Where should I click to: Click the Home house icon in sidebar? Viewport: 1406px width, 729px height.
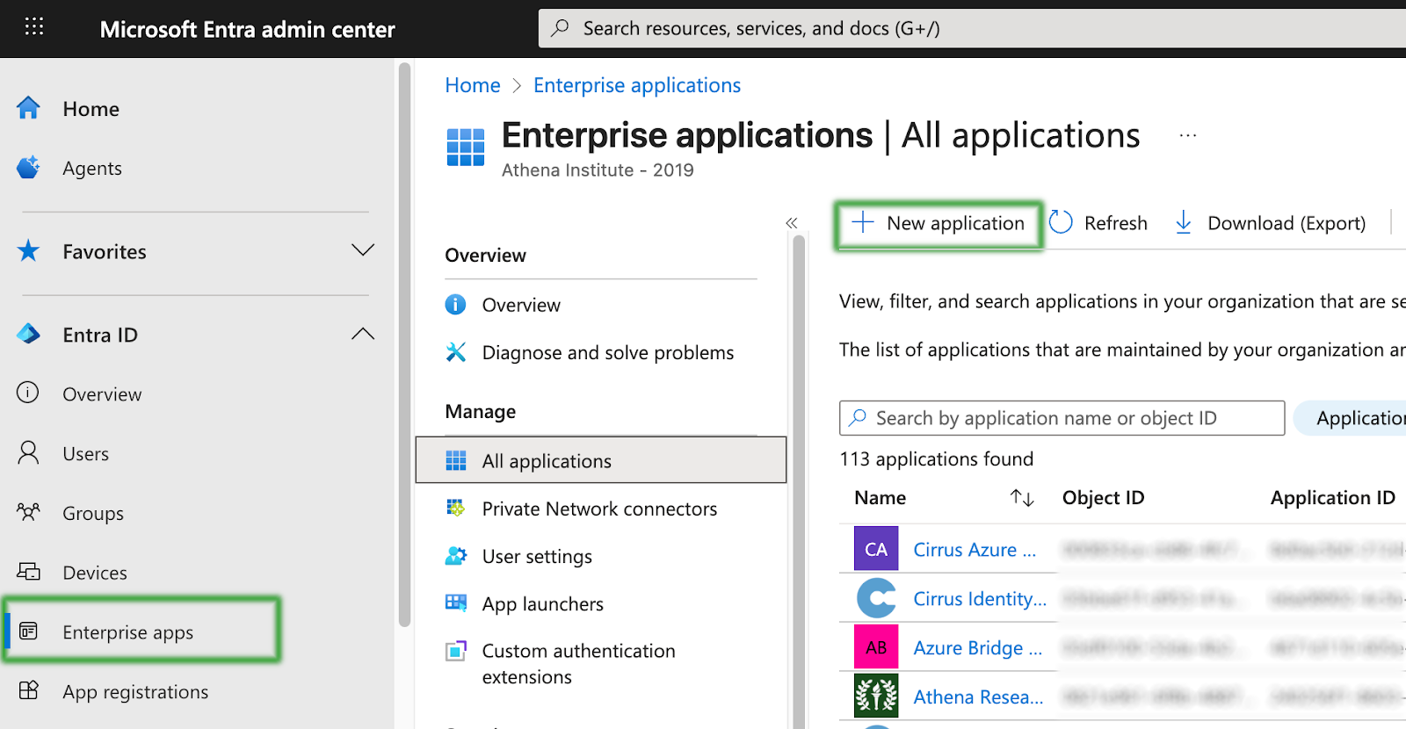[28, 108]
